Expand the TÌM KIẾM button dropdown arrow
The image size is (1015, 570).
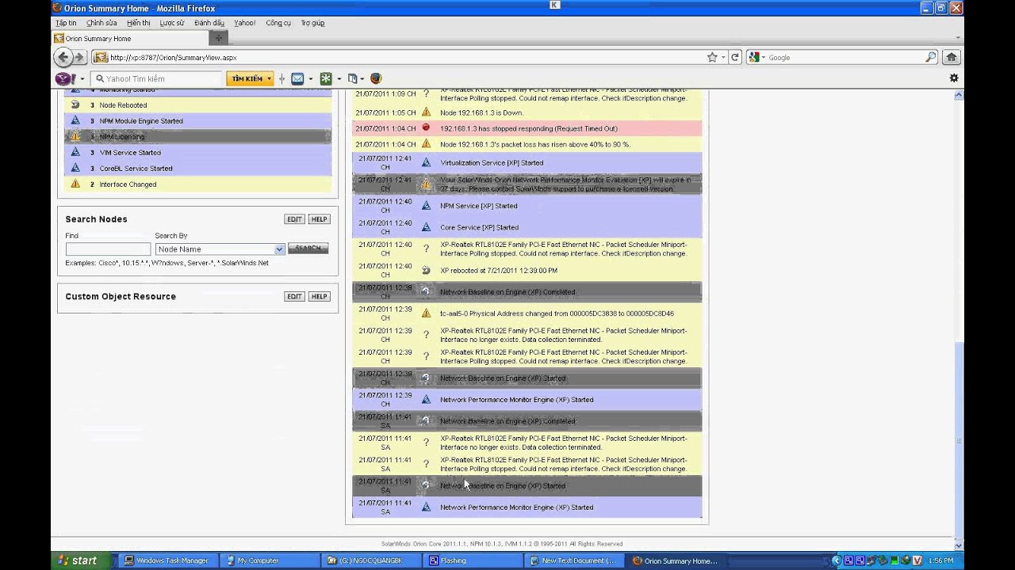pos(270,78)
